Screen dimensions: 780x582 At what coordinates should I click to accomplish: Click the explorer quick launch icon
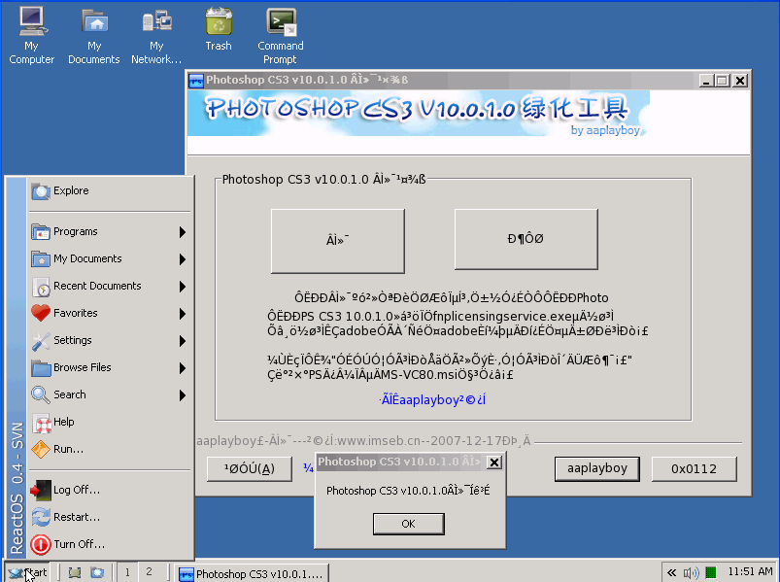coord(97,572)
